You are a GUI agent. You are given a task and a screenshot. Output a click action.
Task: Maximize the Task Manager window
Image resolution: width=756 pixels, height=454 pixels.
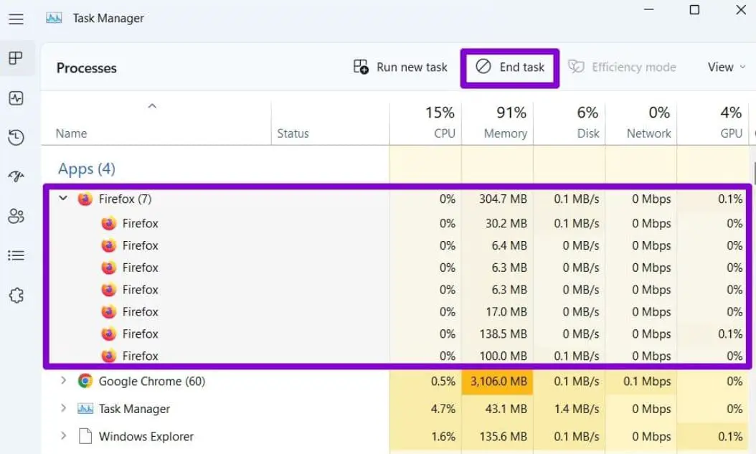(694, 10)
